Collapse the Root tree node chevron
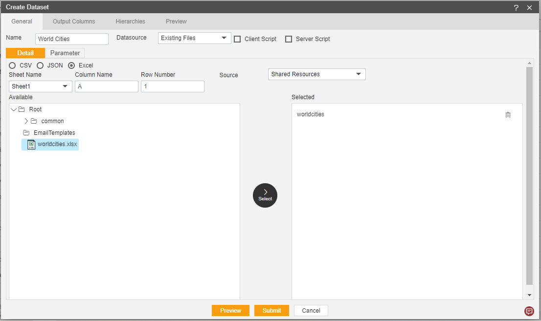Image resolution: width=541 pixels, height=321 pixels. click(14, 109)
